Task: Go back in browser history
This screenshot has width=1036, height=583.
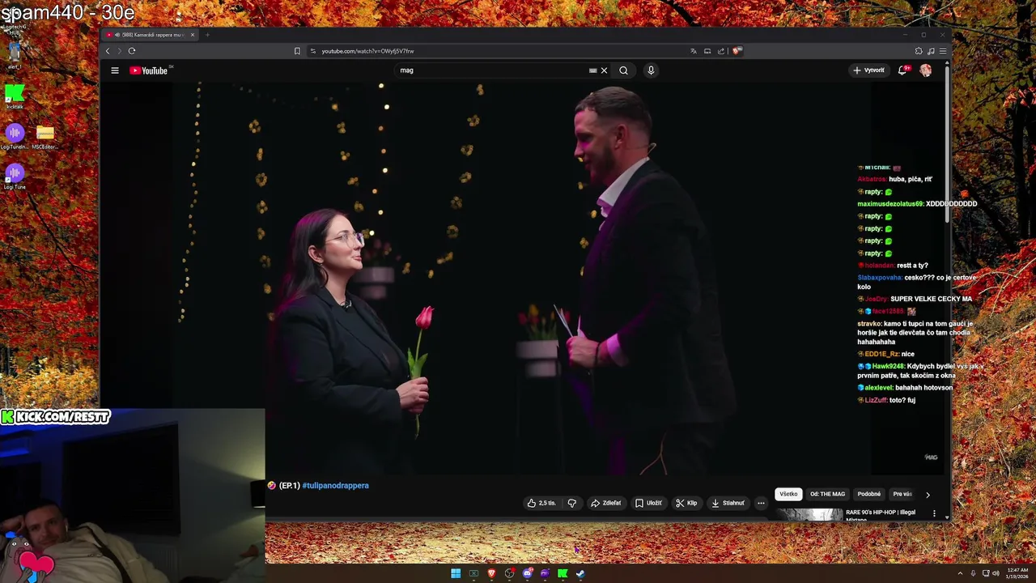Action: click(x=108, y=51)
